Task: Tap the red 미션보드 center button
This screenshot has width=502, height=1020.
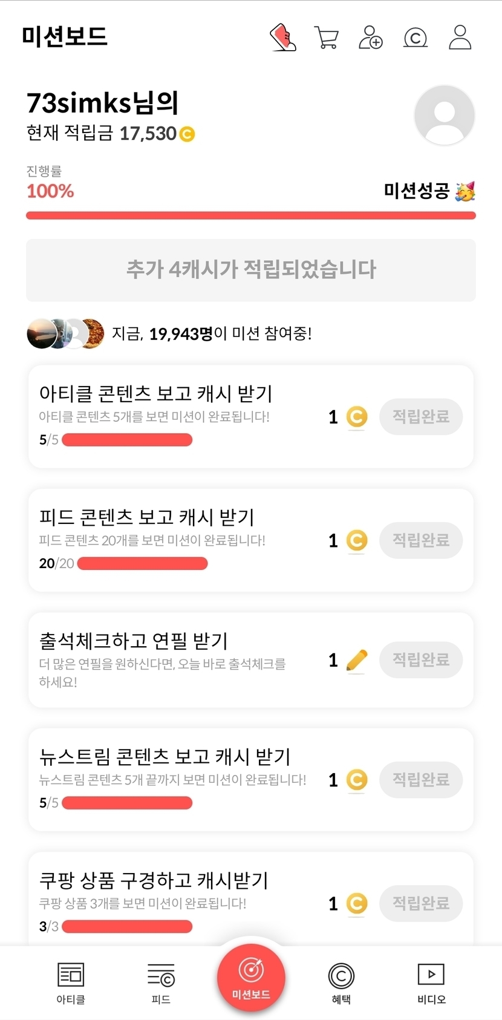Action: coord(251,976)
